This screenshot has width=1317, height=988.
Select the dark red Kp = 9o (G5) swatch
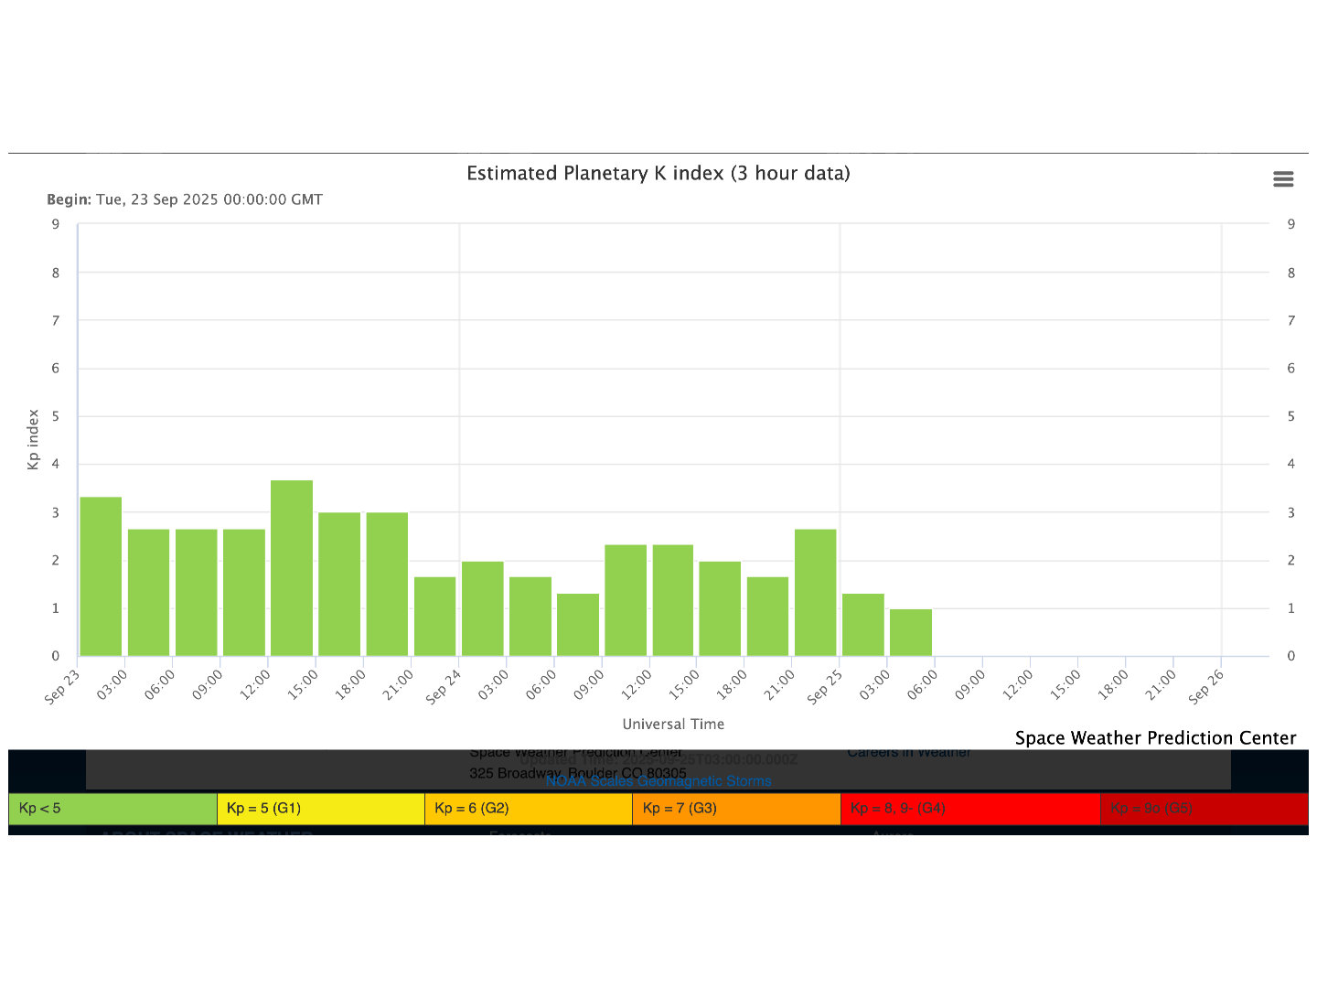pyautogui.click(x=1203, y=809)
